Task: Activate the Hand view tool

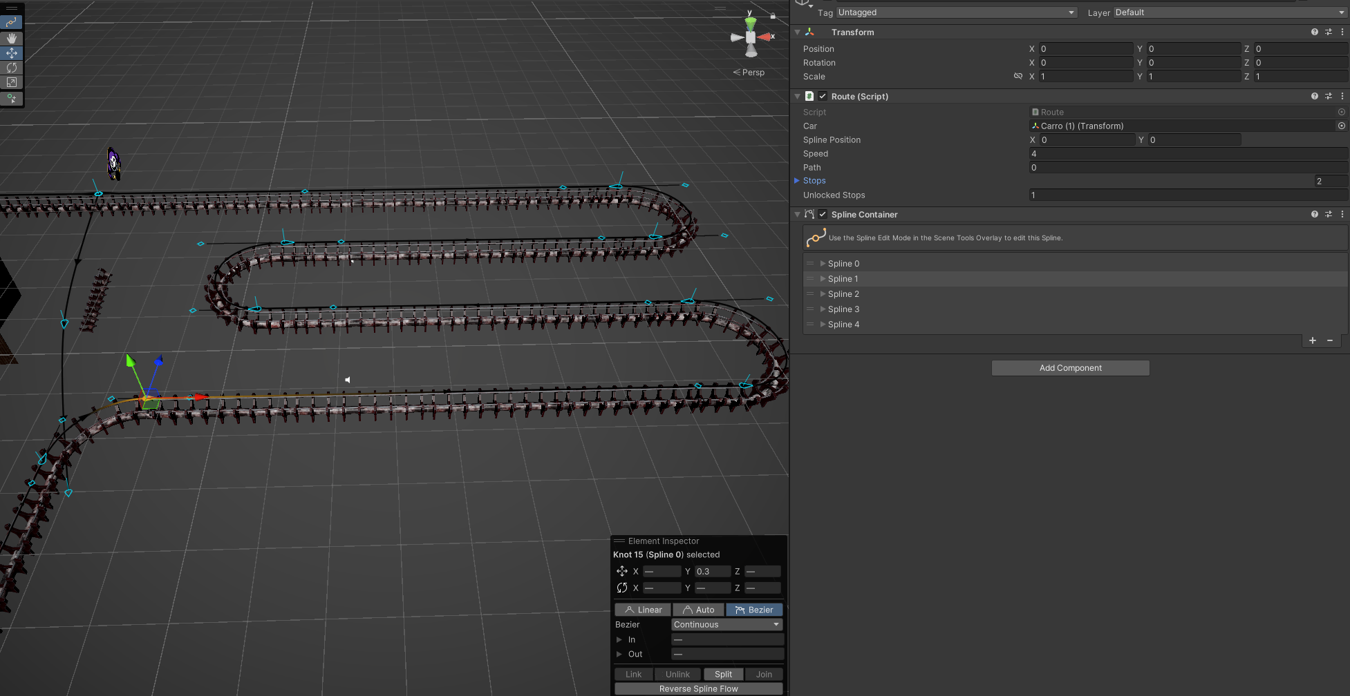Action: [x=12, y=38]
